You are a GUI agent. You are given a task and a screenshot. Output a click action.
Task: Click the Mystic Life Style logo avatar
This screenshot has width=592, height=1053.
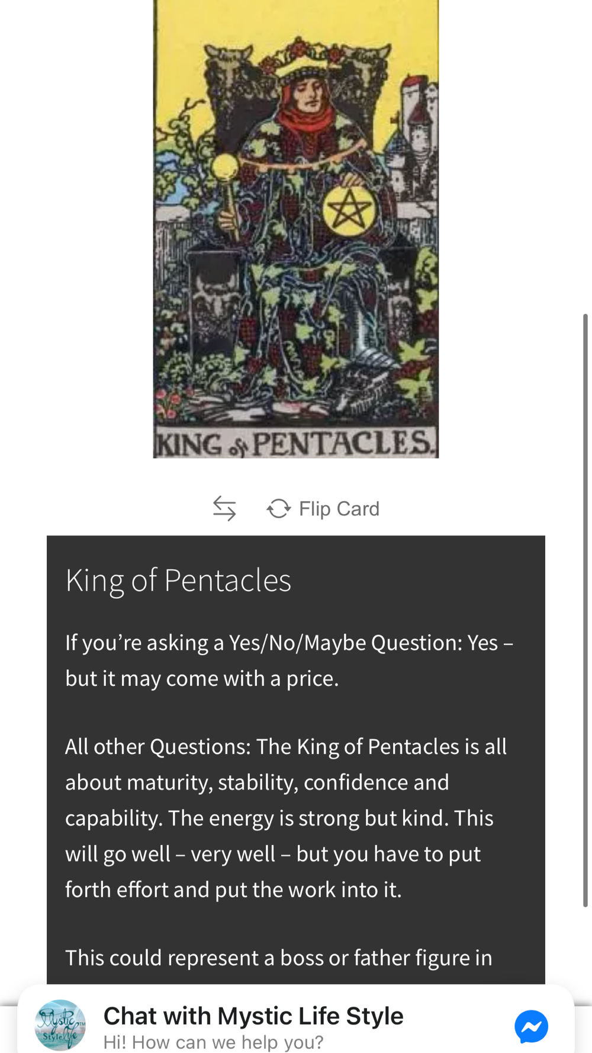(x=60, y=1025)
